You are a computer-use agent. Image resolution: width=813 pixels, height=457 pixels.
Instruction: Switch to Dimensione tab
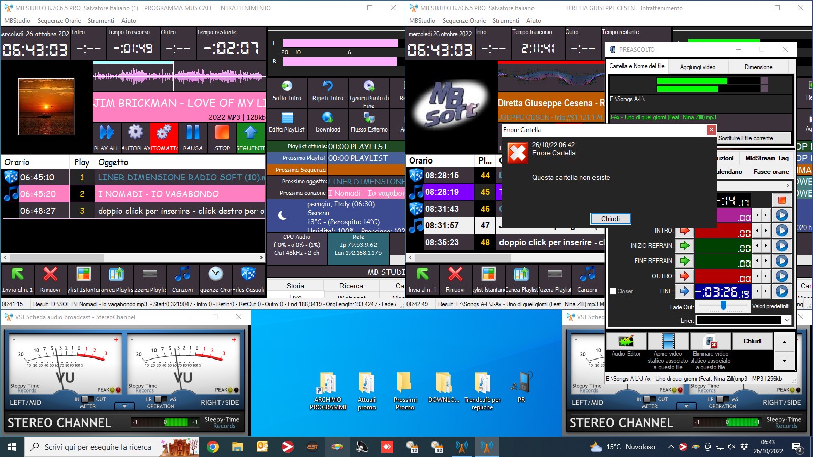pyautogui.click(x=758, y=67)
